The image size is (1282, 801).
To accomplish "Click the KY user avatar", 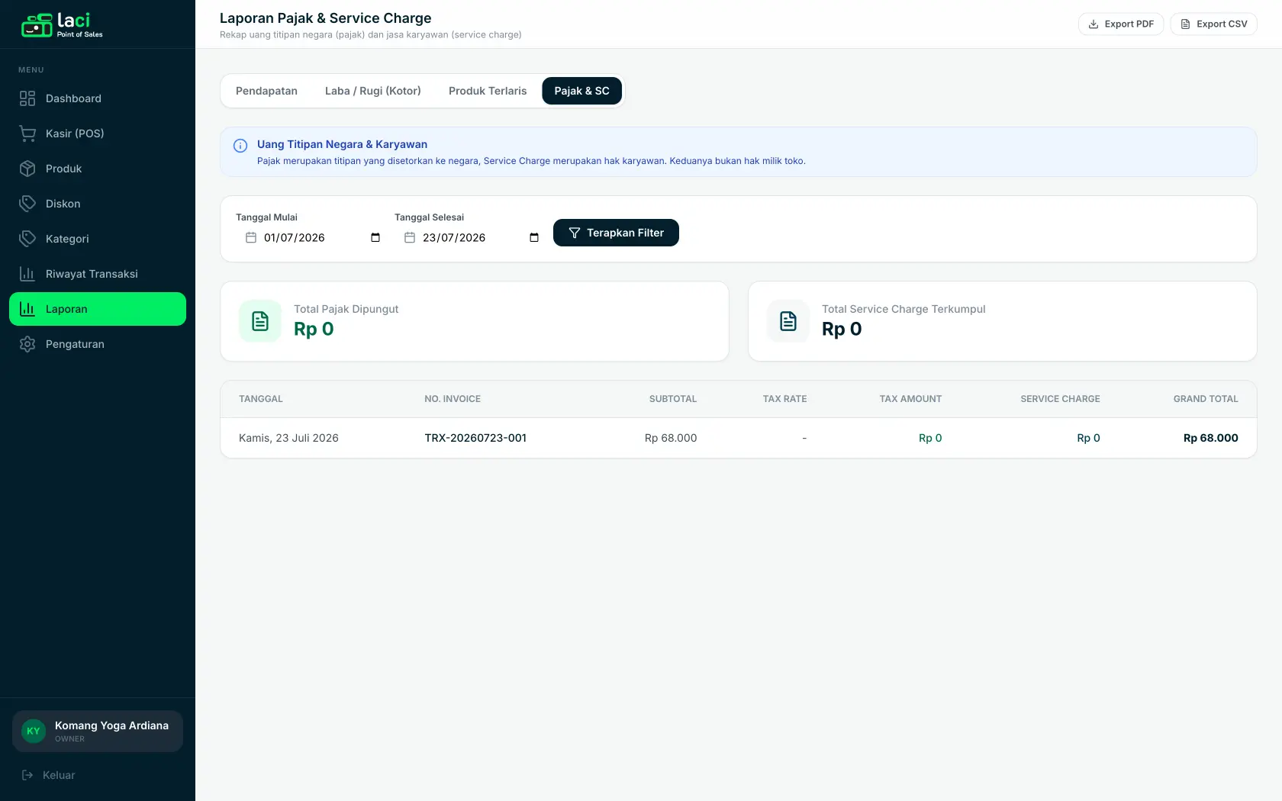I will coord(34,731).
